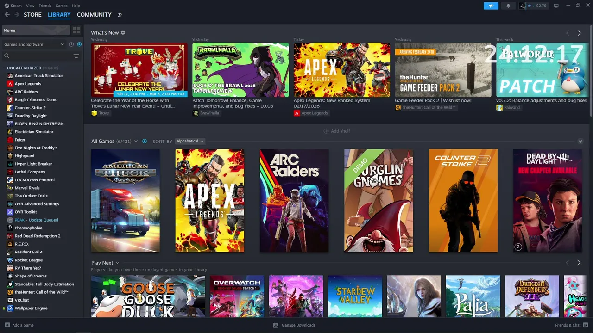The height and width of the screenshot is (333, 593).
Task: Open the View menu
Action: coord(30,6)
